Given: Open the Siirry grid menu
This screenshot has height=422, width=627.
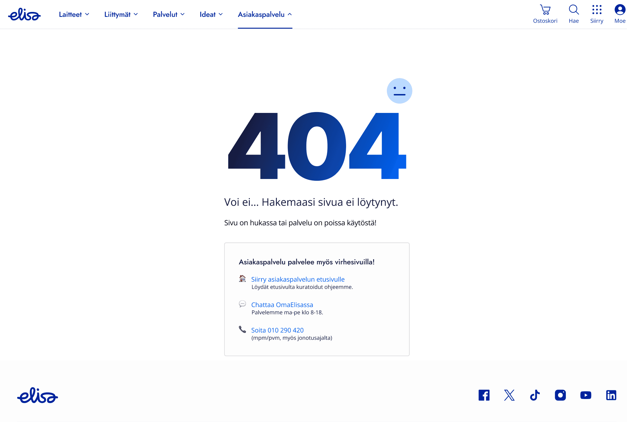Looking at the screenshot, I should pos(597,14).
